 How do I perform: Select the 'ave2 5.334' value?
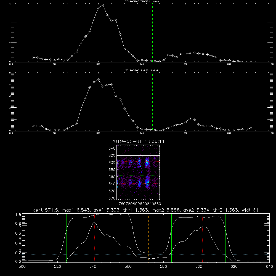(197, 210)
